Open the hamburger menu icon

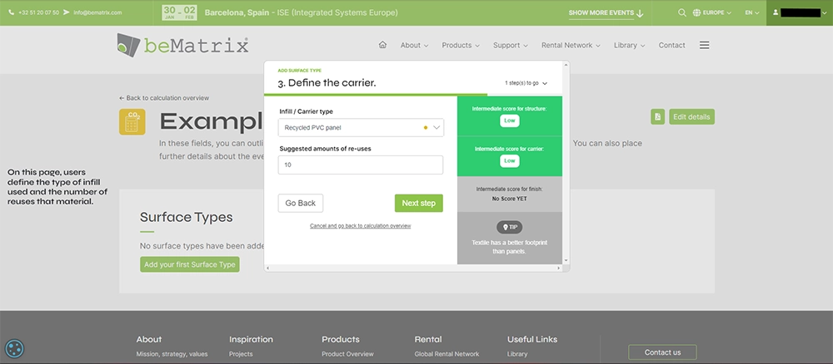click(704, 45)
